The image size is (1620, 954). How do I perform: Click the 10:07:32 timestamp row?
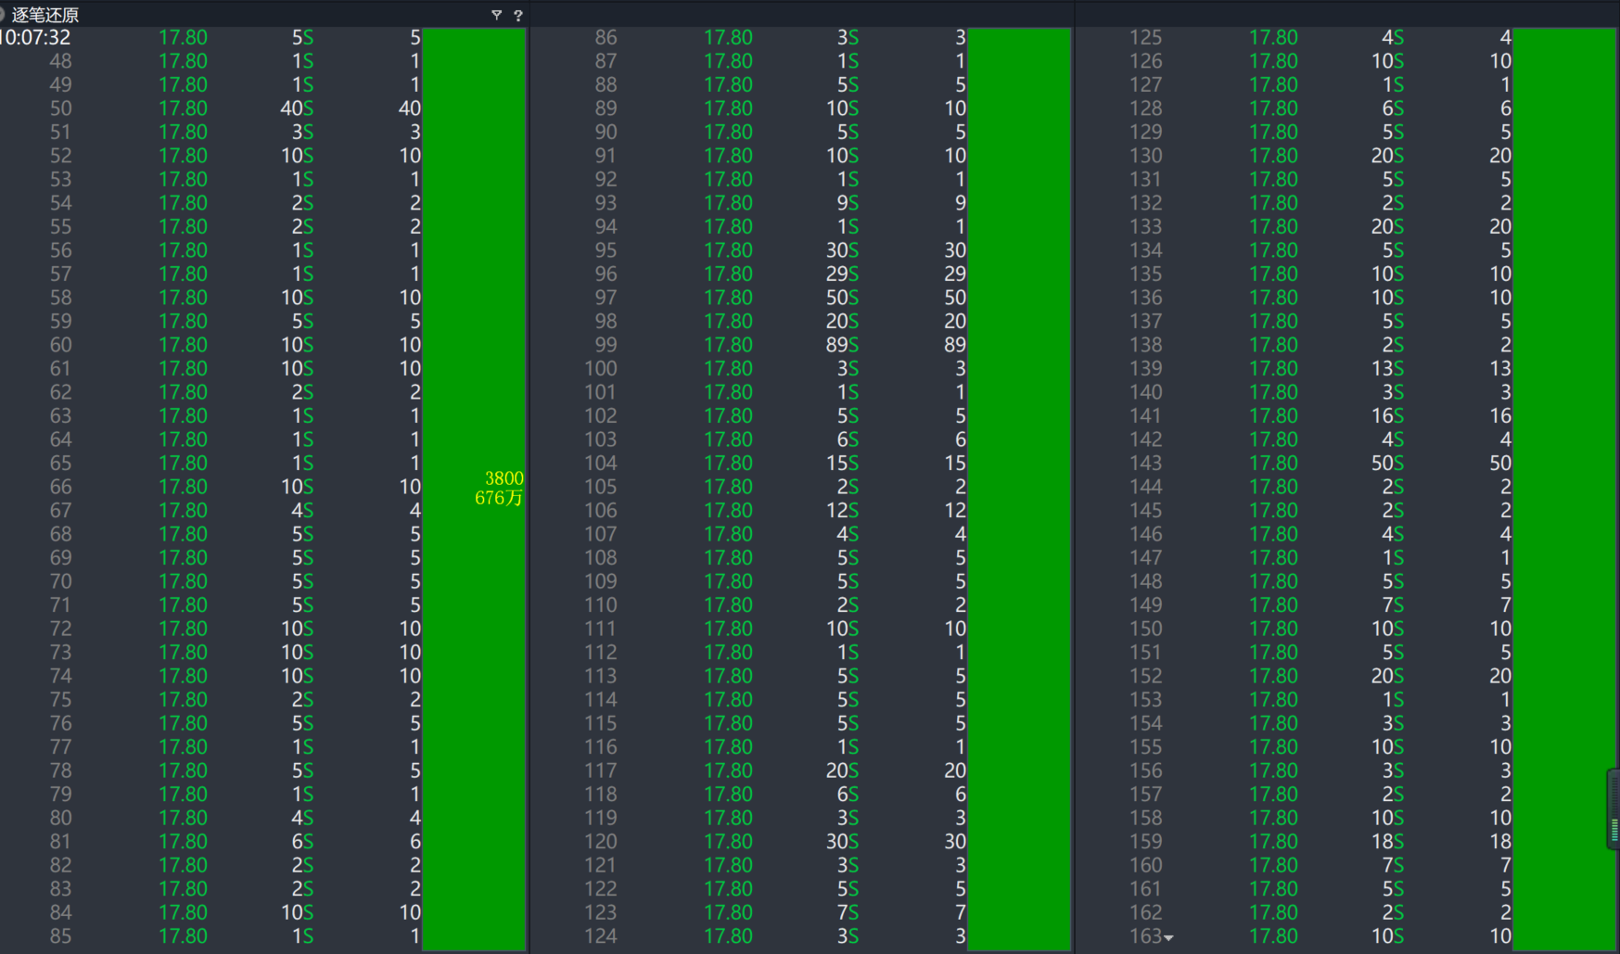[x=35, y=37]
